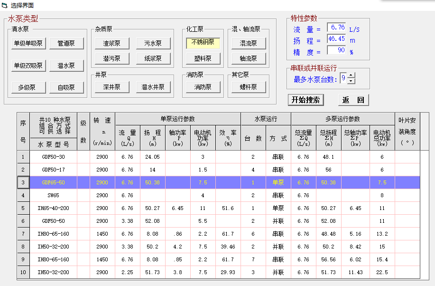Choose the 自吸泵 pump type

[66, 87]
